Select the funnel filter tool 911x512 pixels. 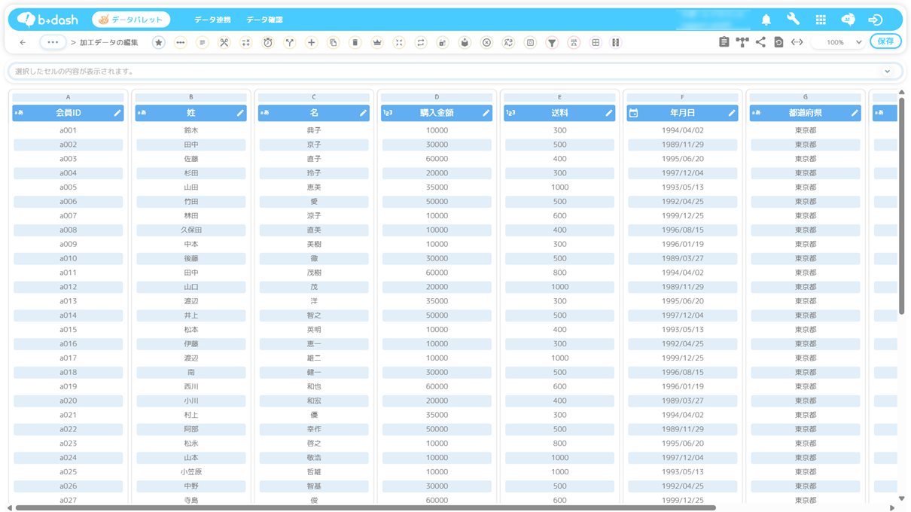coord(552,43)
